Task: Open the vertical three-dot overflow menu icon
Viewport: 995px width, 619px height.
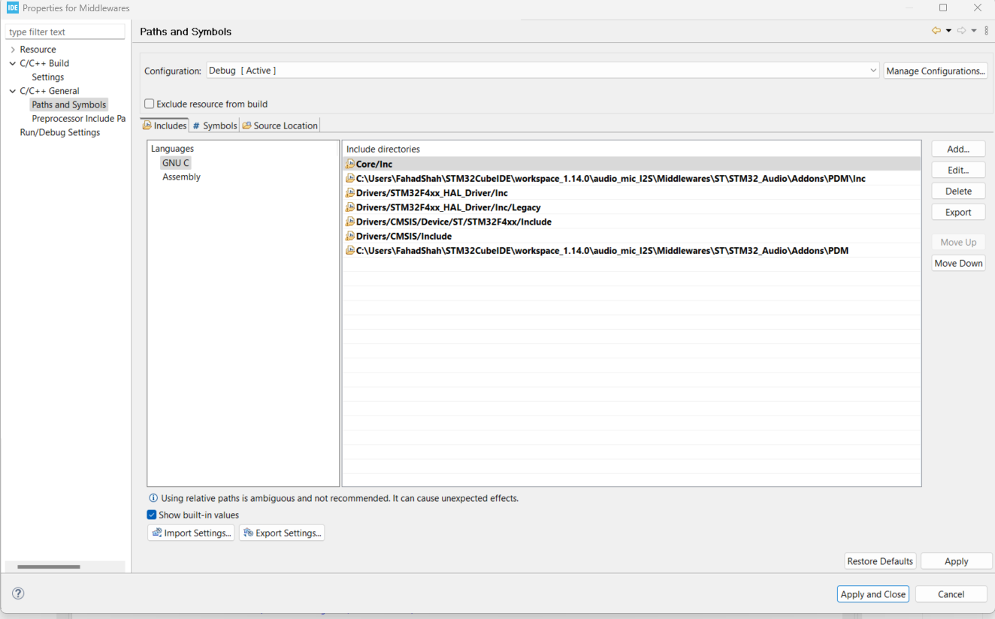Action: pyautogui.click(x=987, y=30)
